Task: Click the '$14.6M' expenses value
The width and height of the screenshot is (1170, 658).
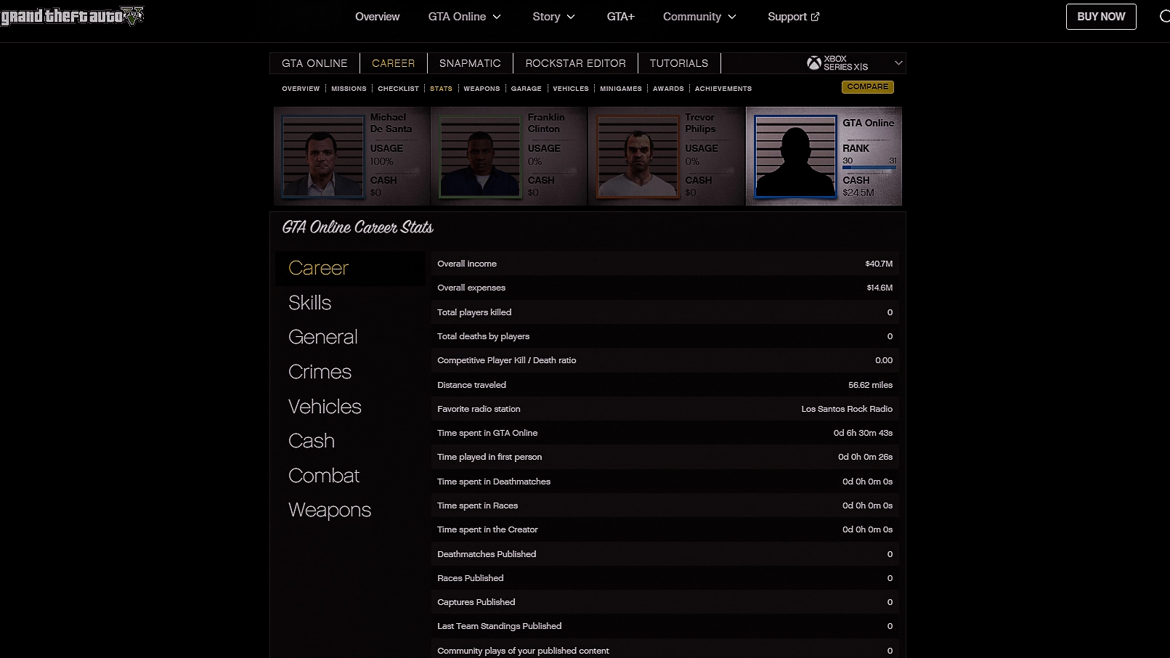Action: pos(879,288)
